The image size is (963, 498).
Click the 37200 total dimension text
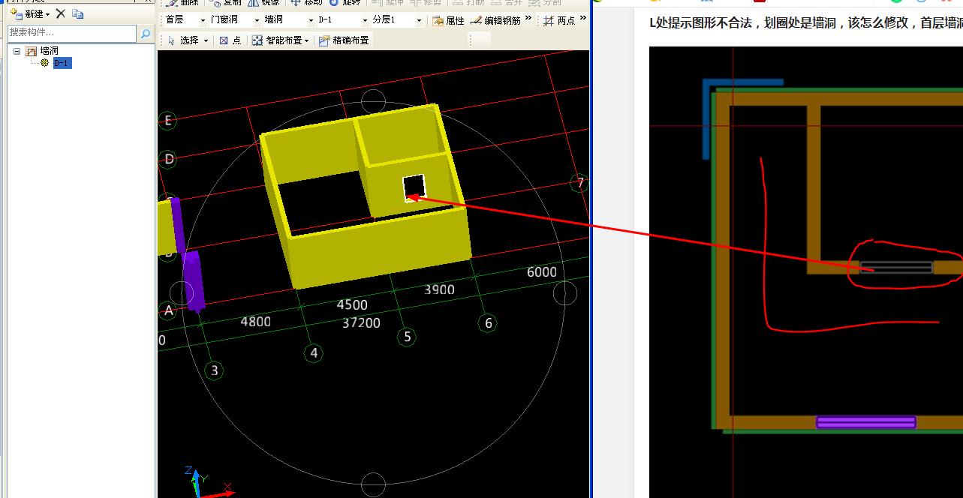[x=362, y=322]
